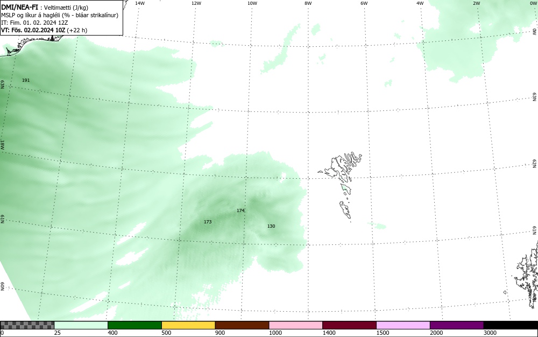Click the 12W longitude label
The width and height of the screenshot is (538, 337).
point(196,3)
